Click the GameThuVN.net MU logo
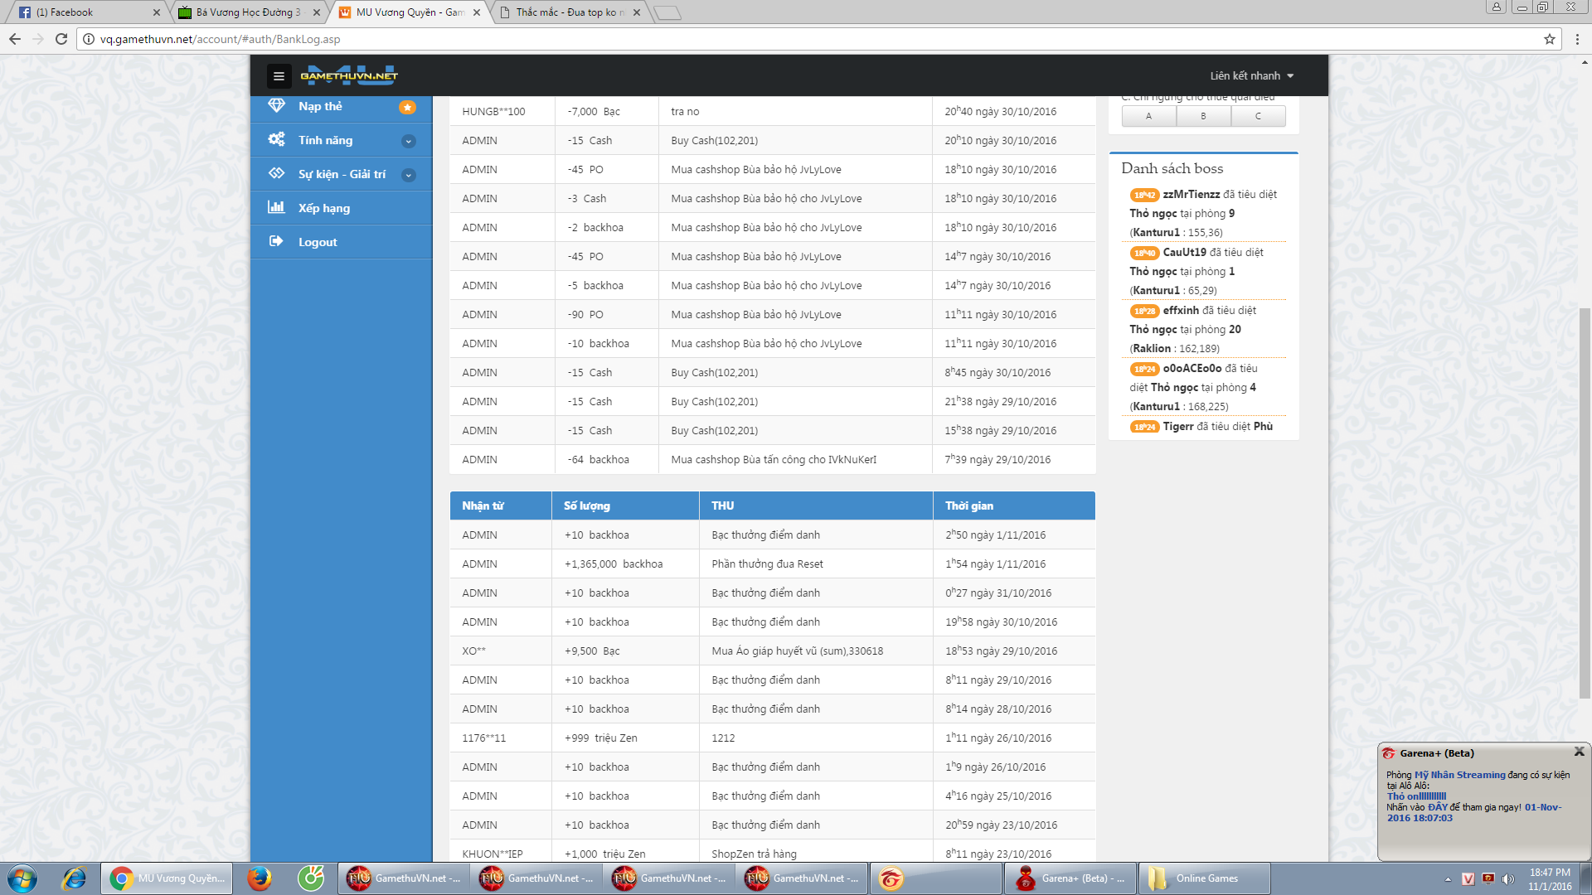The width and height of the screenshot is (1592, 895). 349,75
